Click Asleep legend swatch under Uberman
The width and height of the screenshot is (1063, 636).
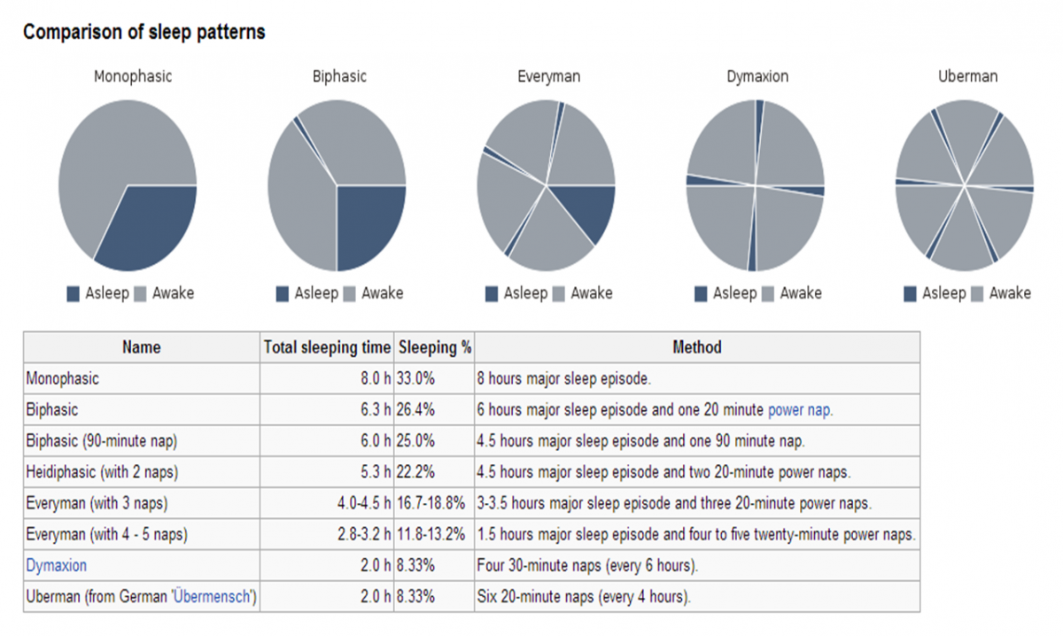pos(910,294)
